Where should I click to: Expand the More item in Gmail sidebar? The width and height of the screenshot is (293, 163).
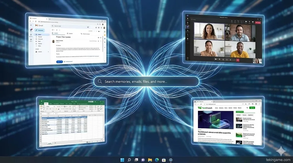[x=39, y=46]
